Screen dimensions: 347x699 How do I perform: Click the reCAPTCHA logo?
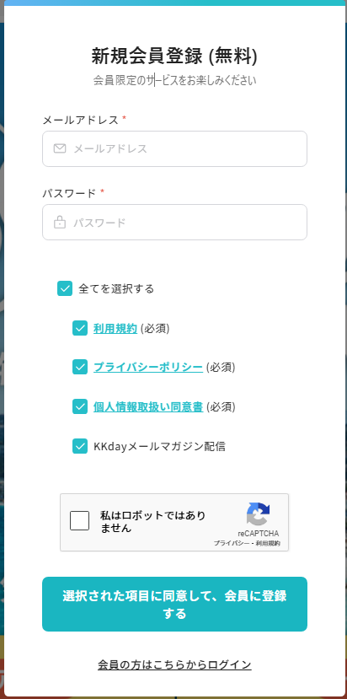[259, 514]
